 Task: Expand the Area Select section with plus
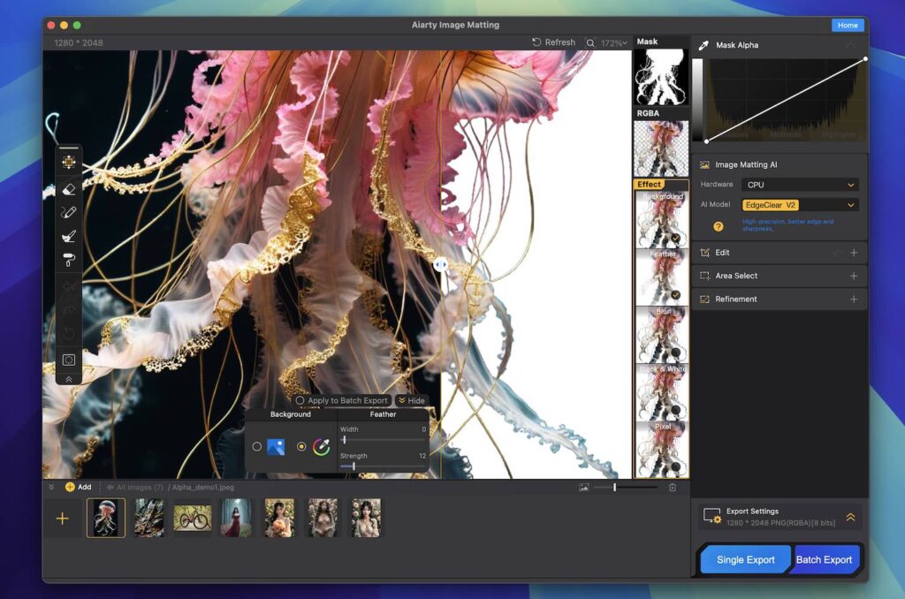854,276
